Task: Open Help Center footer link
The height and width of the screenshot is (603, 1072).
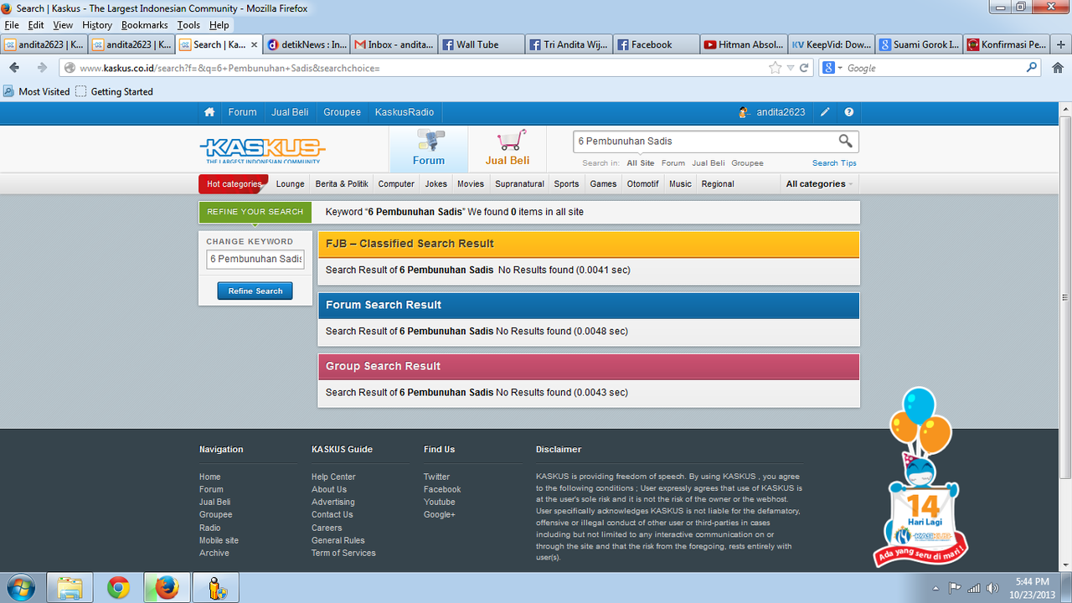Action: 333,477
